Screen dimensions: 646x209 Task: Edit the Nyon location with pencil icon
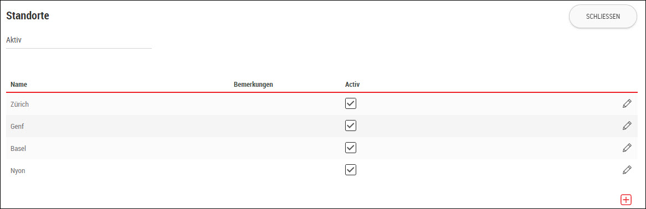pyautogui.click(x=627, y=170)
